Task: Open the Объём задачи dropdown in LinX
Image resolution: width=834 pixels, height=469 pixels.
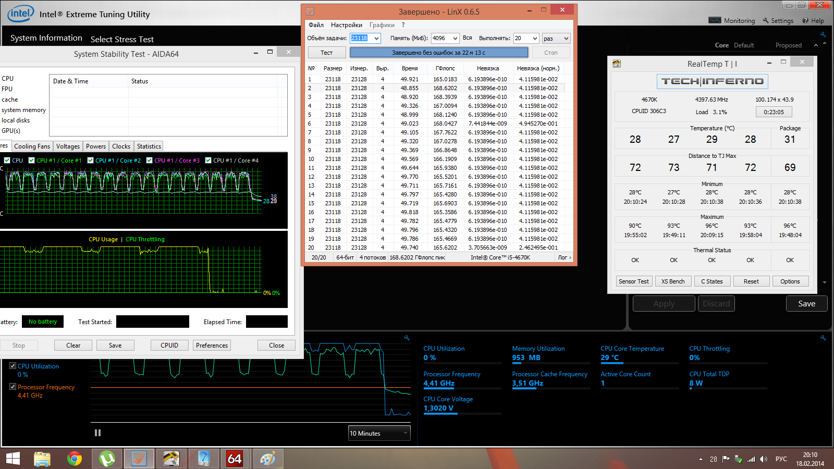Action: pyautogui.click(x=376, y=38)
